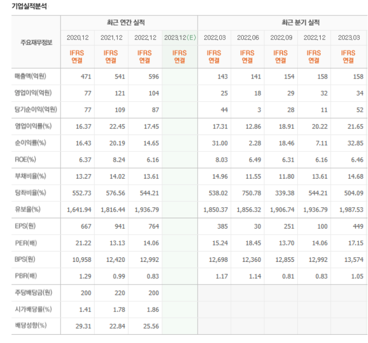368x343 pixels.
Task: Click the 주당배당금(원) row label
Action: [33, 293]
